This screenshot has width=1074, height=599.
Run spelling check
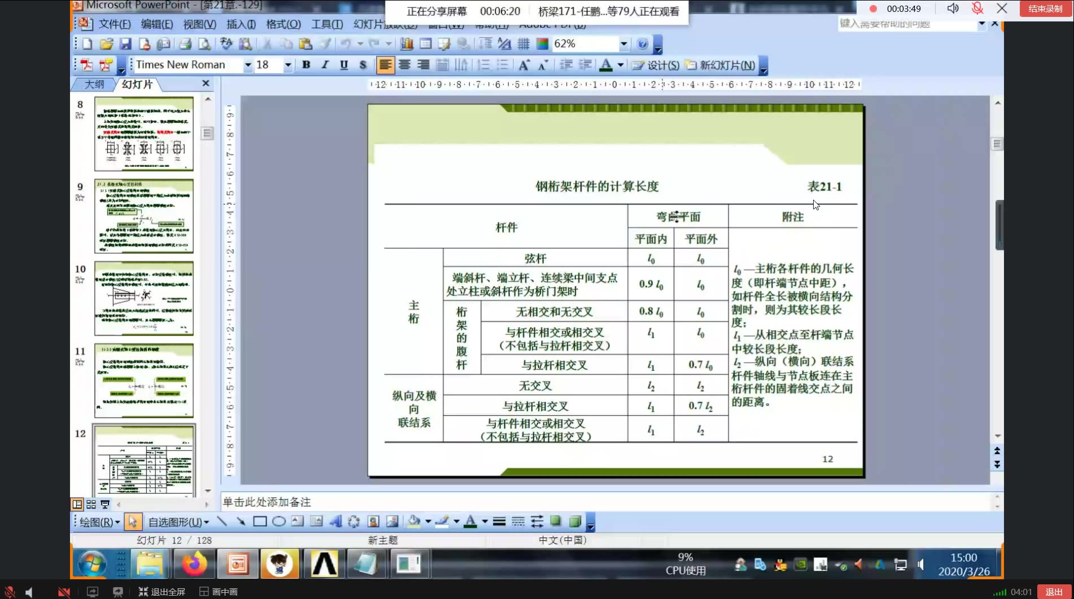(226, 44)
